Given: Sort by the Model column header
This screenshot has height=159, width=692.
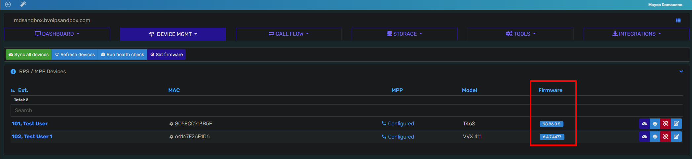Looking at the screenshot, I should pyautogui.click(x=469, y=90).
